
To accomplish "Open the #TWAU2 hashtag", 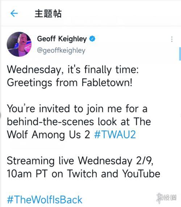I will (x=115, y=135).
